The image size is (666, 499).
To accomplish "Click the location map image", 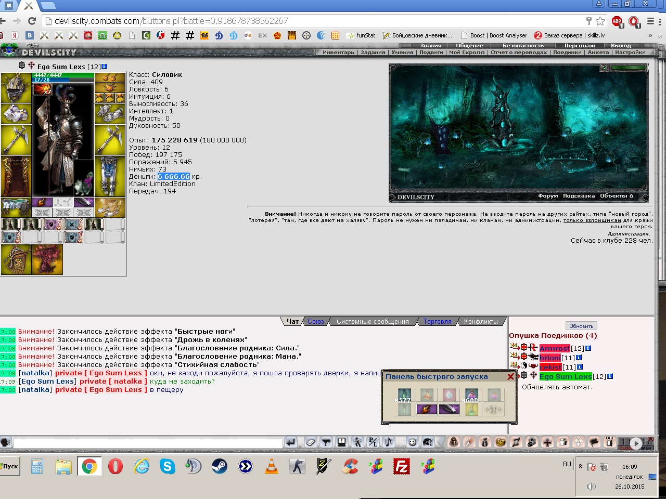I will (519, 133).
